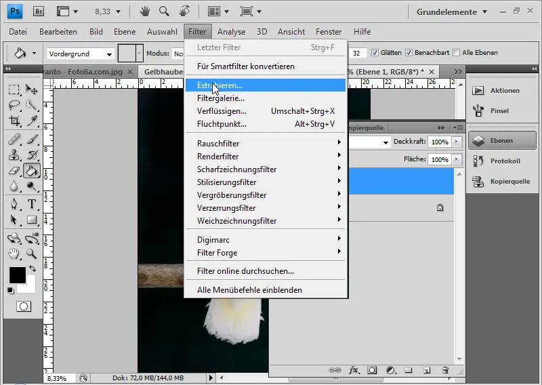Screen dimensions: 542x385
Task: Expand the Deckkraft opacity slider arrow
Action: point(456,142)
